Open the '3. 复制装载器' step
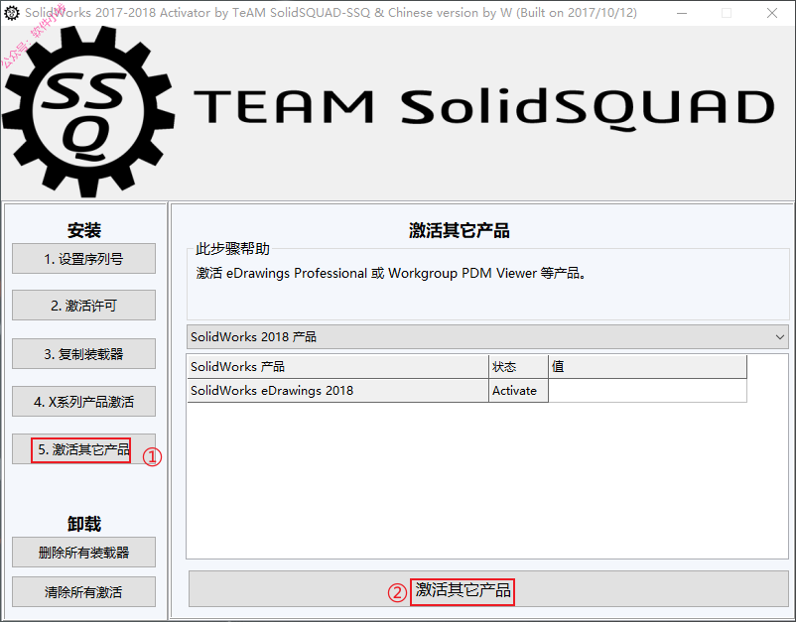This screenshot has width=796, height=622. click(x=83, y=353)
